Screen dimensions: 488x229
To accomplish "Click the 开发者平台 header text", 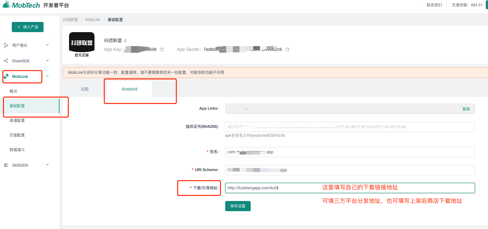I will pos(56,5).
